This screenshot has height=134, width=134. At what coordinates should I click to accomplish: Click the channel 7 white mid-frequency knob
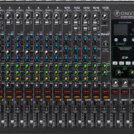pos(46,52)
